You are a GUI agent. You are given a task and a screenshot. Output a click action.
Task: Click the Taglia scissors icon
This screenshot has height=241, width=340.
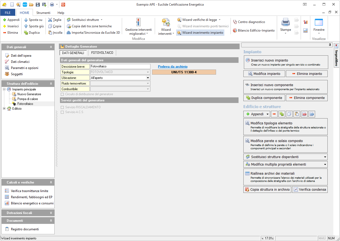50,20
